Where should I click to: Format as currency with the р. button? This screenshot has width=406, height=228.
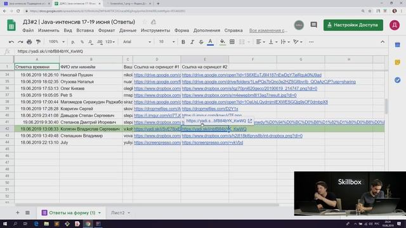pyautogui.click(x=73, y=42)
